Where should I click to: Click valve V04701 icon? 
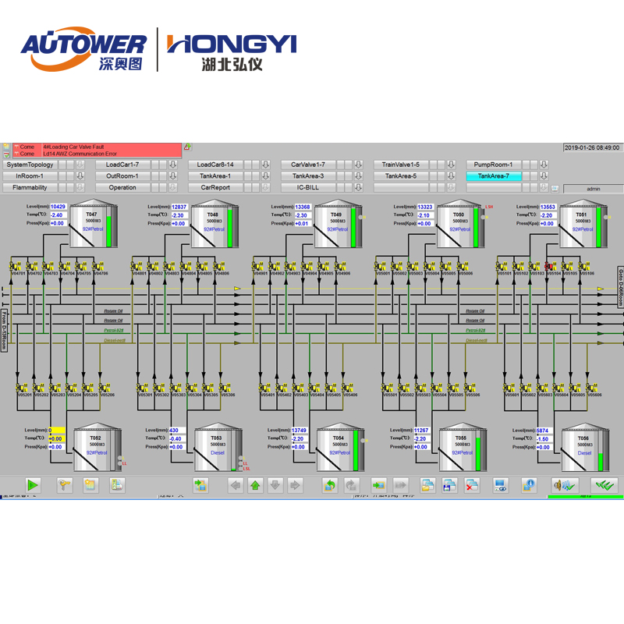16,266
